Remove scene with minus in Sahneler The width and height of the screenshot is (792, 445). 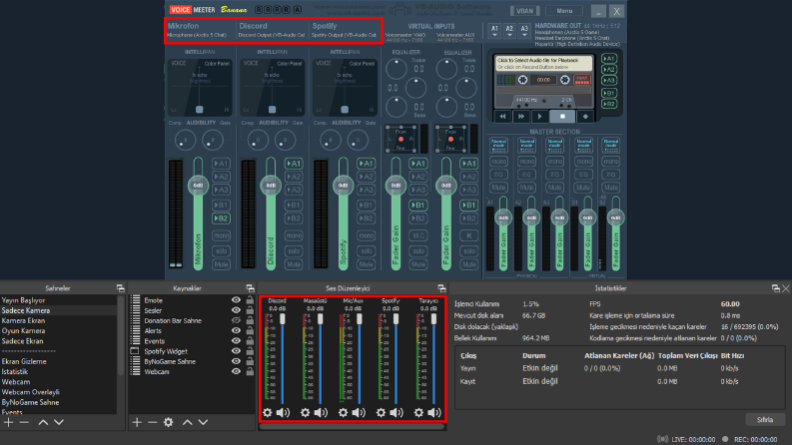[24, 422]
